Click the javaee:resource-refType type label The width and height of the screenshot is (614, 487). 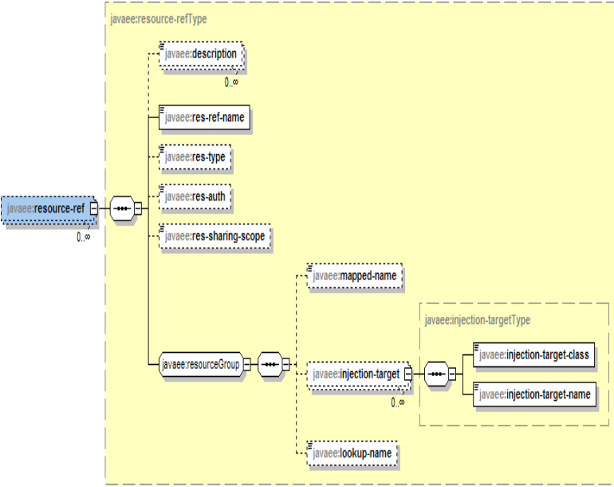[159, 19]
